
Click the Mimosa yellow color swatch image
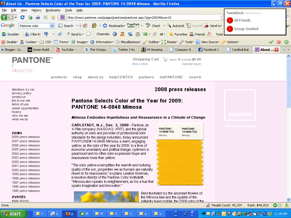tap(180, 154)
